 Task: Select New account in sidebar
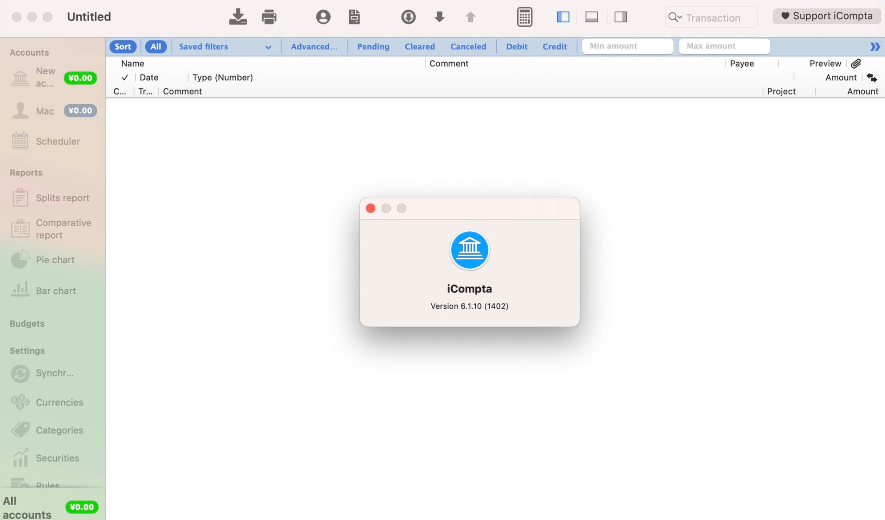pyautogui.click(x=53, y=77)
